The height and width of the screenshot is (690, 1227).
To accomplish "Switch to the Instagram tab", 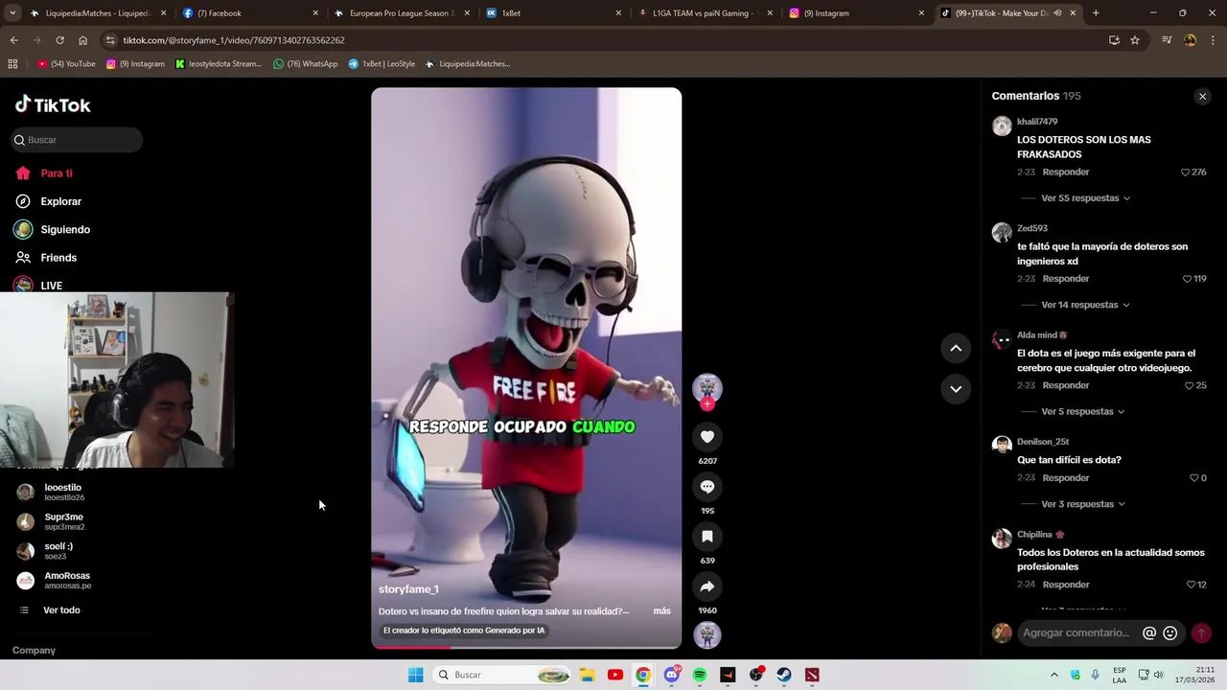I will [x=856, y=13].
